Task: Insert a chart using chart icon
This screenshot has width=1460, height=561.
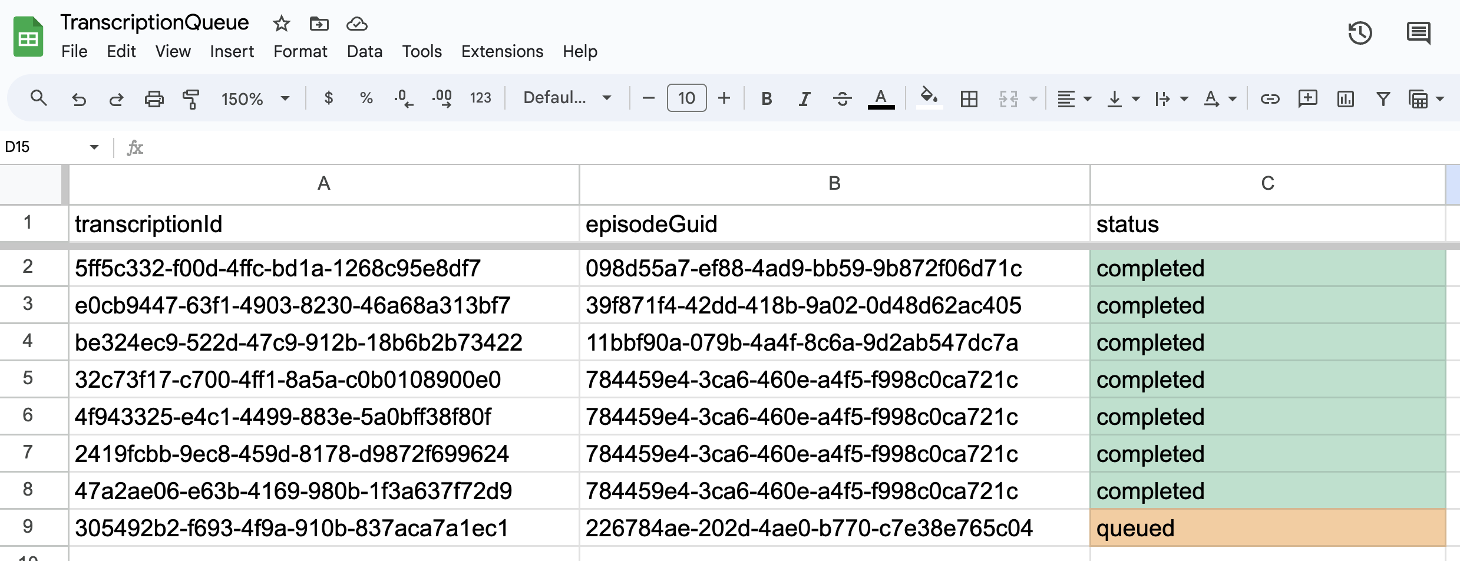Action: tap(1345, 98)
